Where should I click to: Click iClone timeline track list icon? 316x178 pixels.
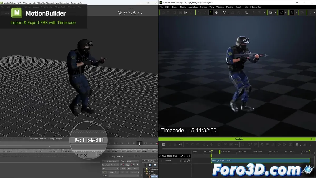pos(163,145)
